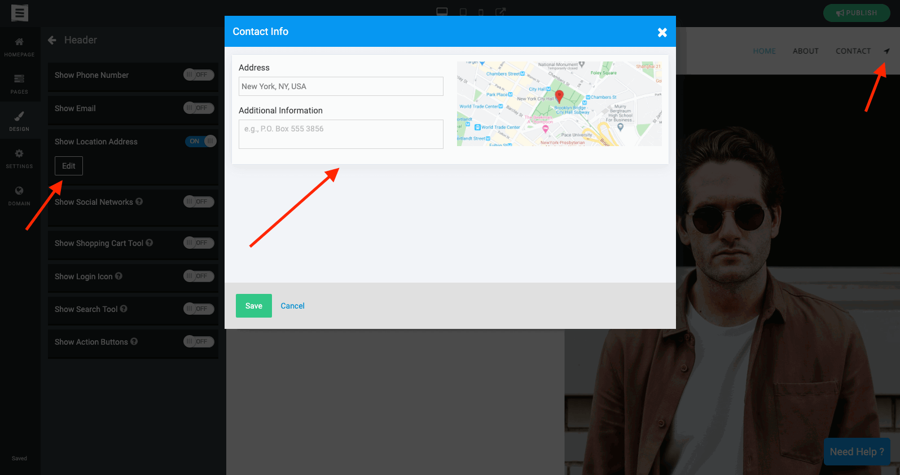Click the Header panel title

click(x=81, y=40)
